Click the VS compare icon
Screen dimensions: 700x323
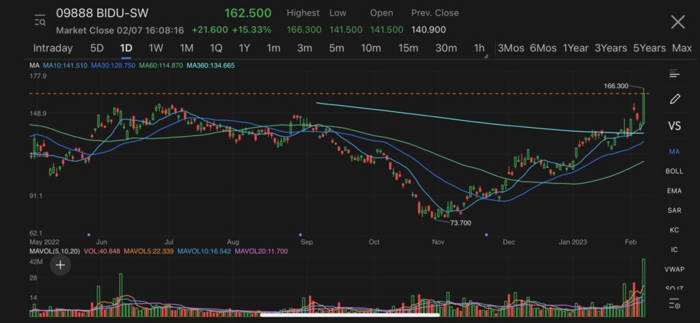pyautogui.click(x=675, y=126)
